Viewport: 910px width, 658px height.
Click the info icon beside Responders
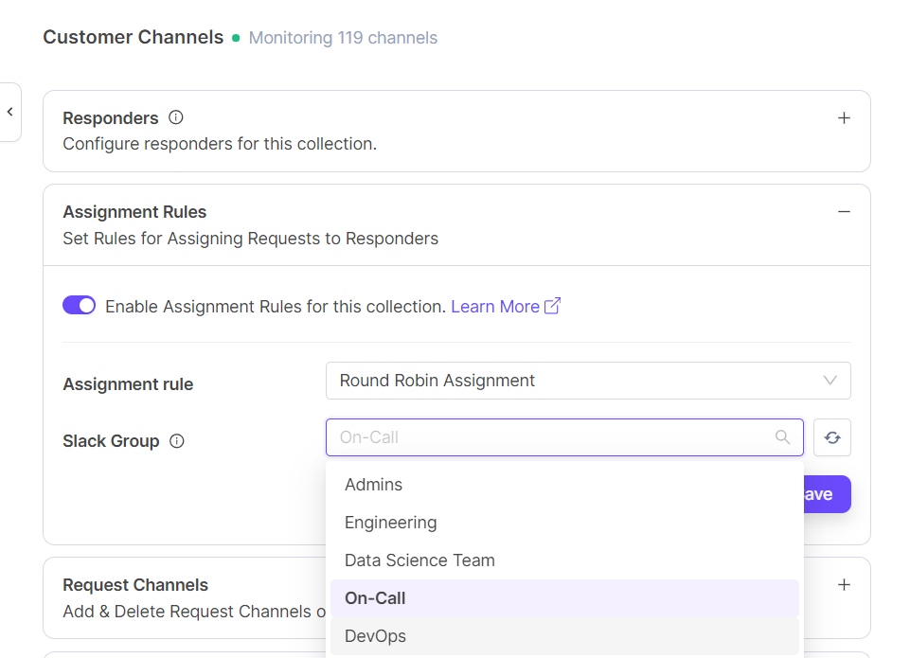click(x=175, y=118)
